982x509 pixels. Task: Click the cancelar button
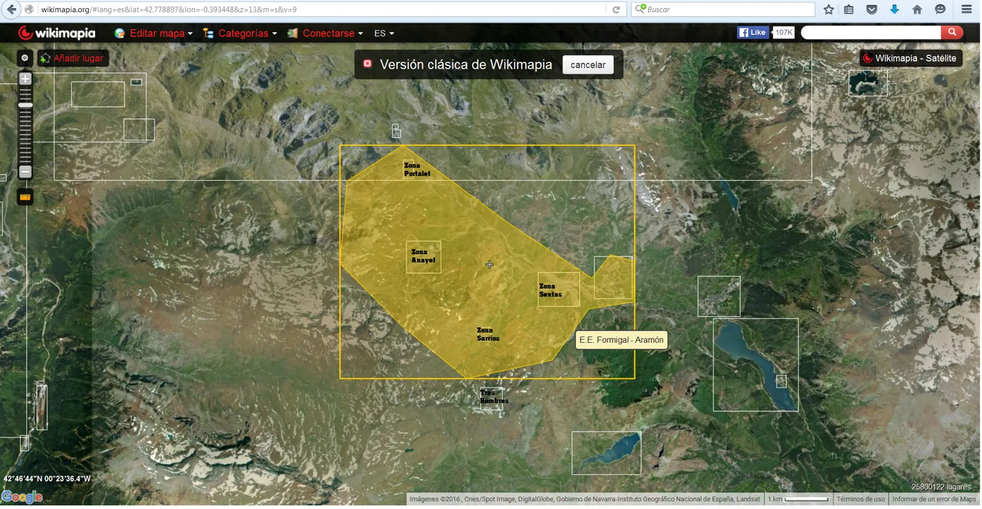click(588, 64)
